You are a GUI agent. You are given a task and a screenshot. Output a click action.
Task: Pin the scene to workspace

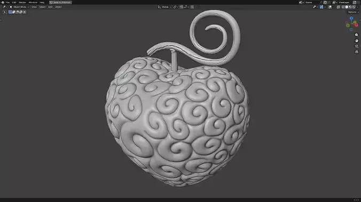point(321,2)
